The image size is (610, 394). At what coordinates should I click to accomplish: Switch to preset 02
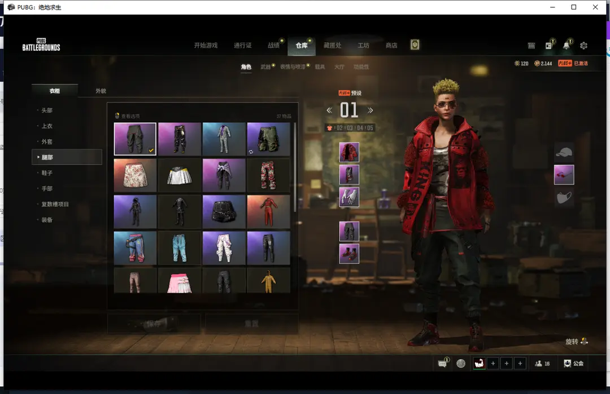click(x=339, y=128)
